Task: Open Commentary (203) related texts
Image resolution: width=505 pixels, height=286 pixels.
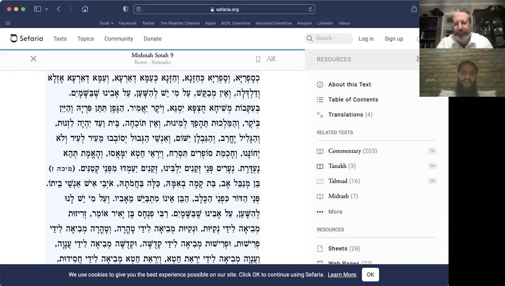Action: [352, 151]
